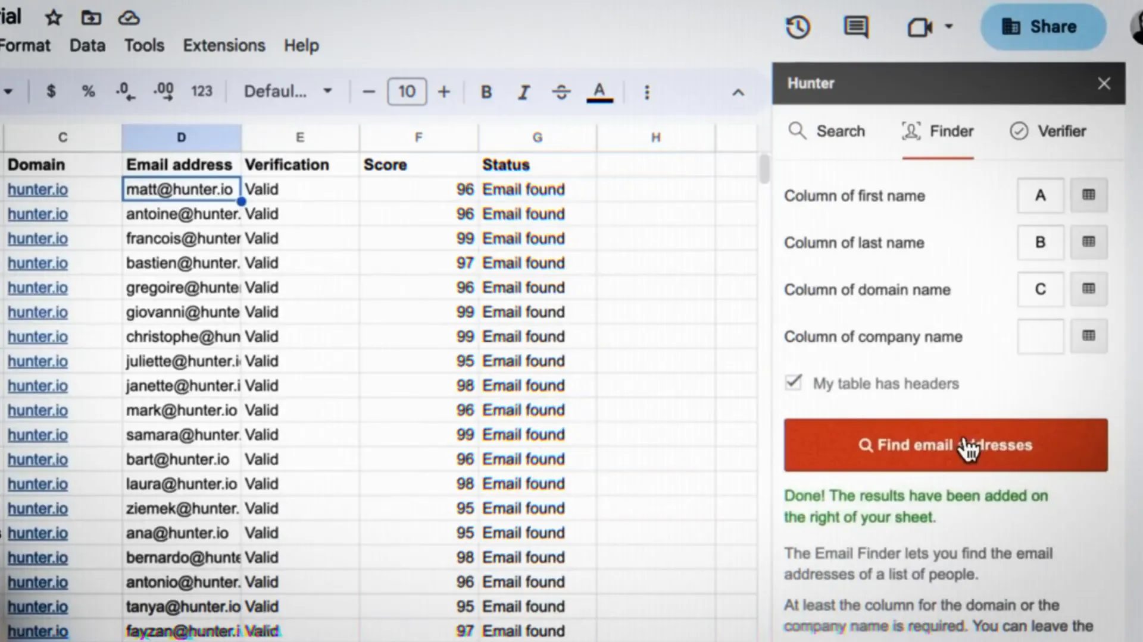Click the domain name column field C
The width and height of the screenshot is (1143, 642).
tap(1040, 289)
